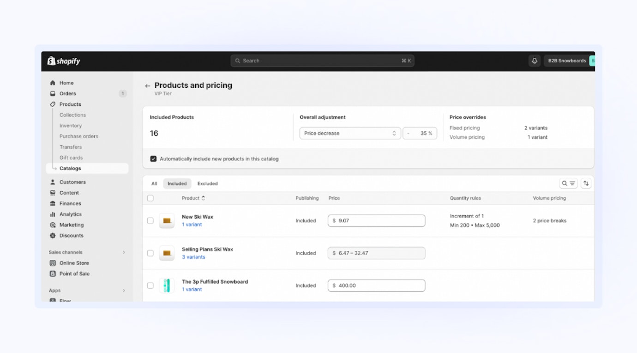Toggle automatically include new products checkbox
The width and height of the screenshot is (637, 353).
tap(153, 158)
